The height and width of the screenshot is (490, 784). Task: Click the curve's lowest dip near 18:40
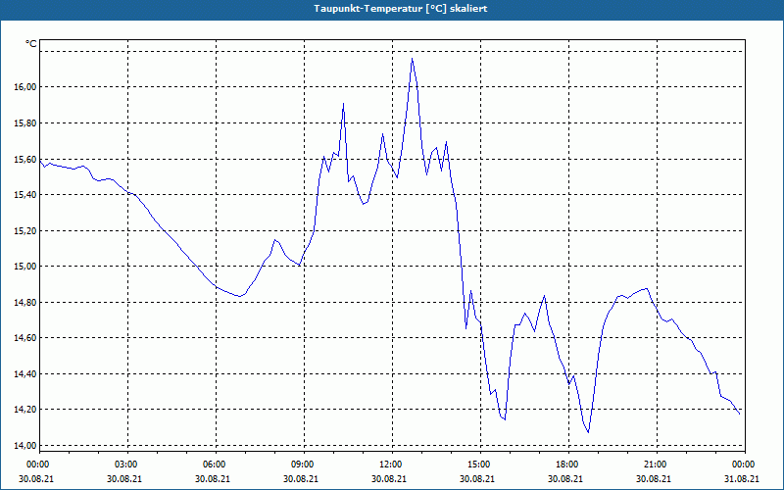coord(588,432)
